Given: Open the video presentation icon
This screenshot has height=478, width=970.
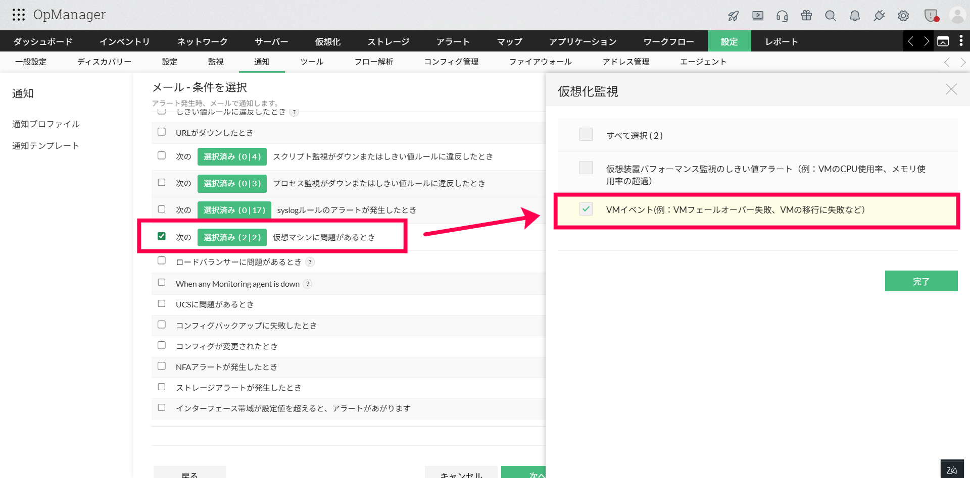Looking at the screenshot, I should click(x=758, y=16).
